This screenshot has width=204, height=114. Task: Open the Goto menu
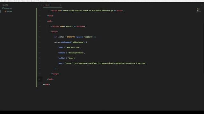click(24, 1)
